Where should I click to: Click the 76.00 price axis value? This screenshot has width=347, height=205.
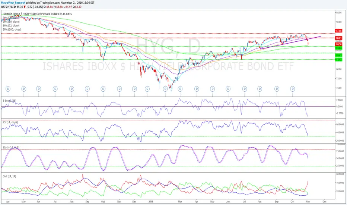coord(339,88)
